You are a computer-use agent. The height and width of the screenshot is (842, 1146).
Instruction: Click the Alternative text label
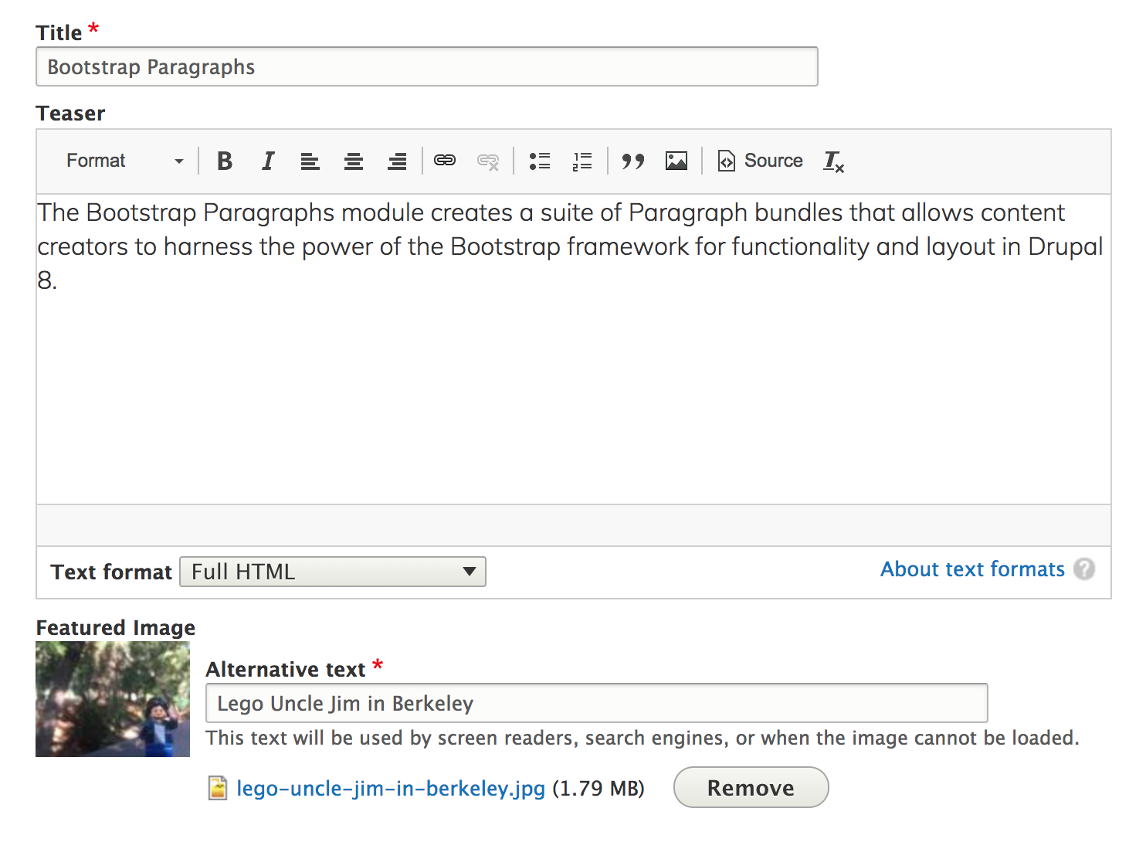tap(286, 669)
